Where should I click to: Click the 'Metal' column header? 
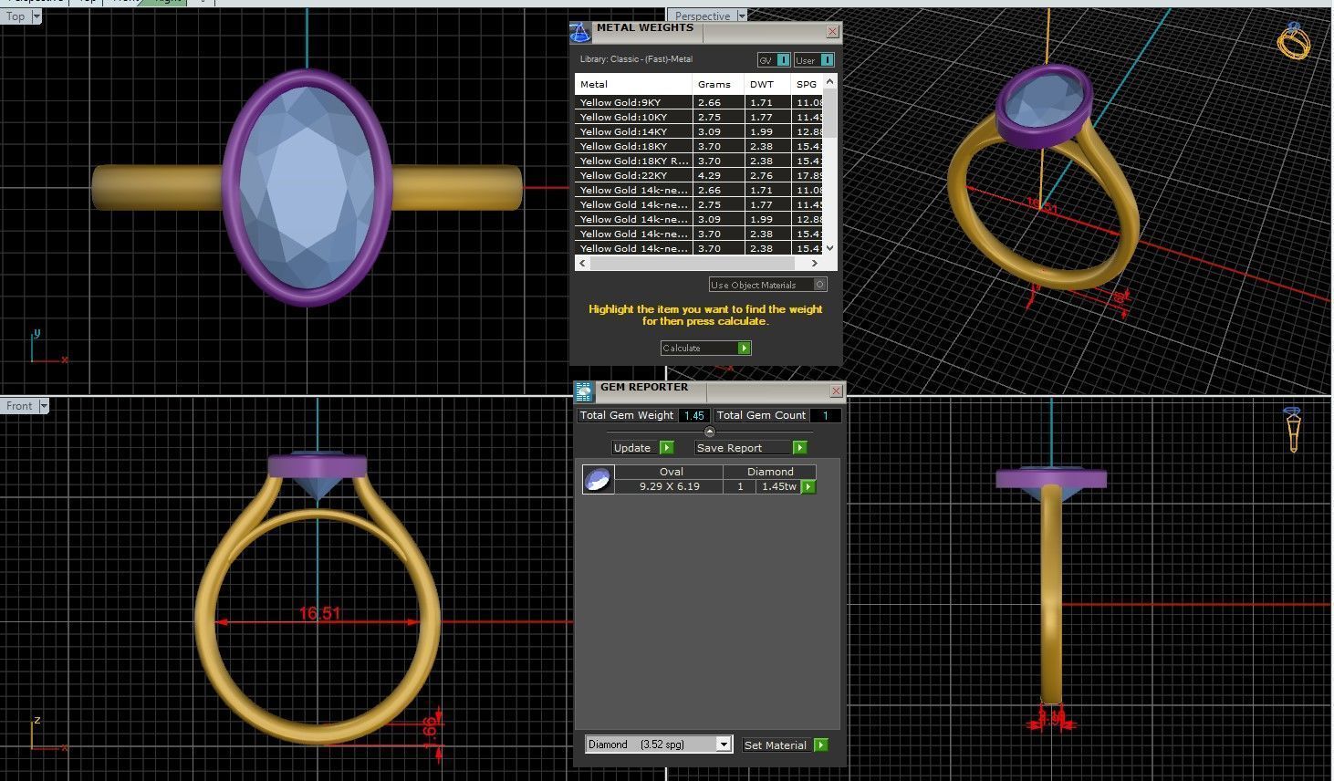[633, 84]
